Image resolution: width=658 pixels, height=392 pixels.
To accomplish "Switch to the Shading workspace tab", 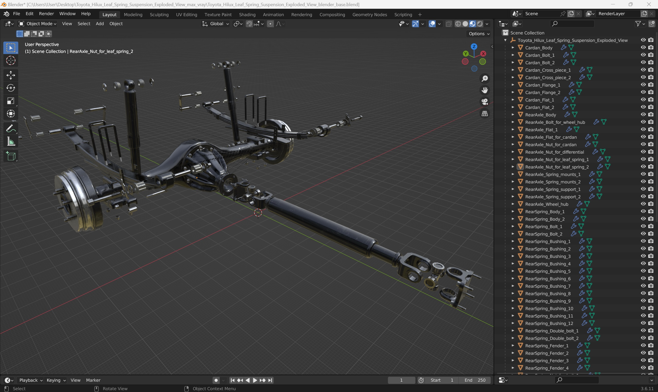I will pos(247,15).
